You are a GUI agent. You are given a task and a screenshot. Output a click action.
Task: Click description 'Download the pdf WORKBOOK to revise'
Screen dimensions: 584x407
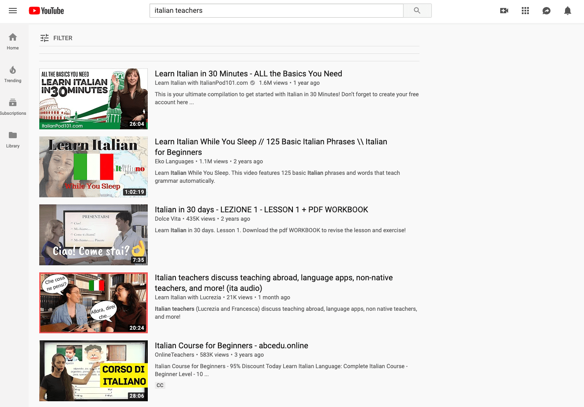(x=280, y=230)
